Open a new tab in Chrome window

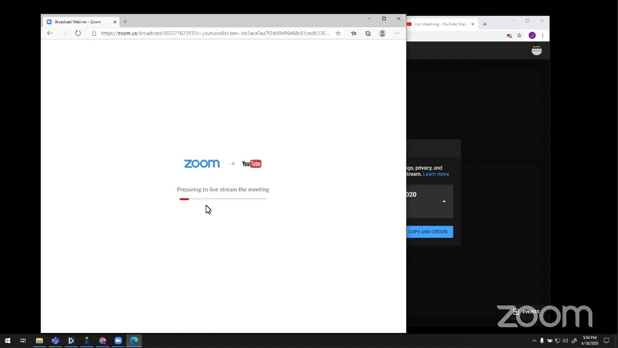click(485, 24)
